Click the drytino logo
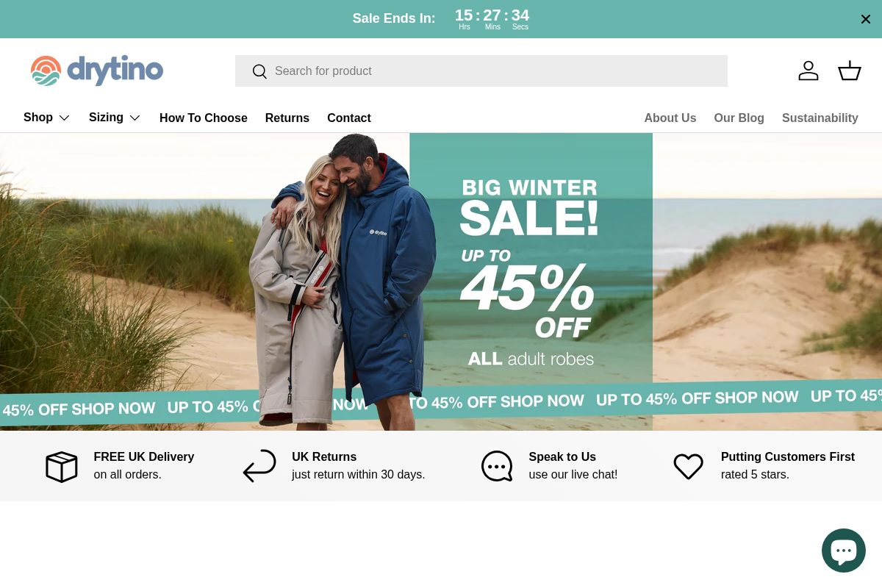The height and width of the screenshot is (588, 882). point(96,71)
